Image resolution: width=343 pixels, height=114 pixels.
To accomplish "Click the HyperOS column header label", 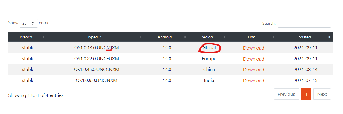I will (x=94, y=37).
